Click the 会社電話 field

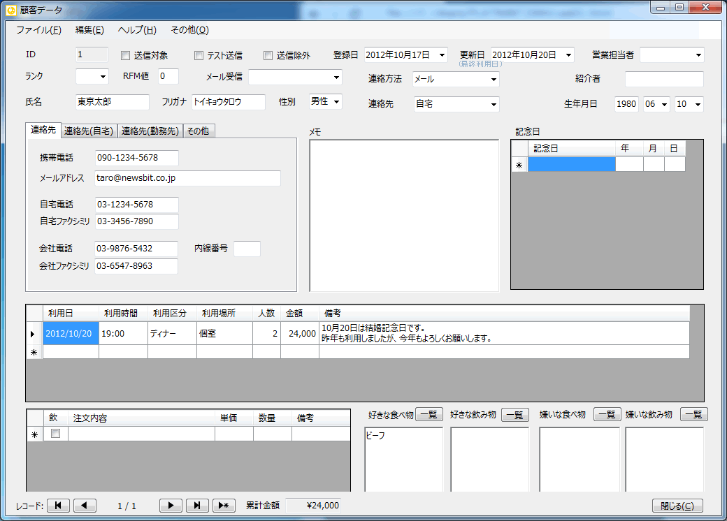(x=136, y=249)
